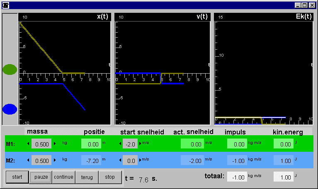
Task: Click the massa column header
Action: 37,132
